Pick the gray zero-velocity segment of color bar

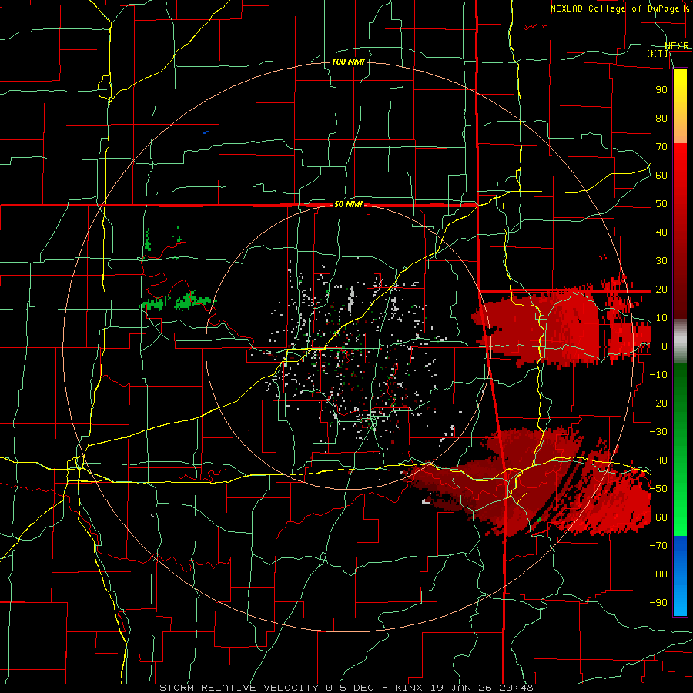680,341
